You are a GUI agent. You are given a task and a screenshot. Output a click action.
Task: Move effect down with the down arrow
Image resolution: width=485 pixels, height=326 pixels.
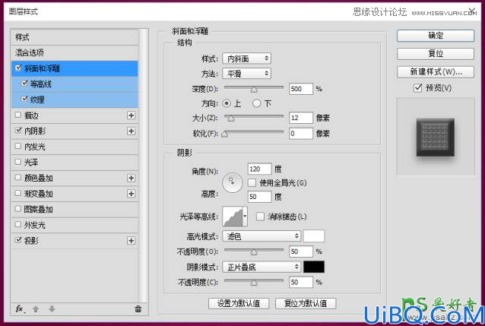52,309
